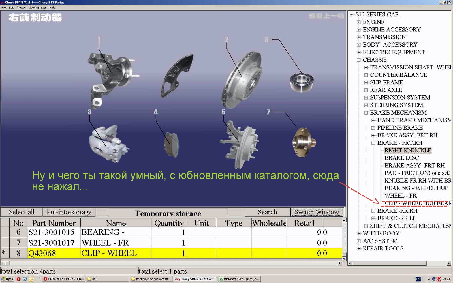Image resolution: width=453 pixels, height=283 pixels.
Task: Click part number S21-3001015 cell
Action: (x=54, y=232)
